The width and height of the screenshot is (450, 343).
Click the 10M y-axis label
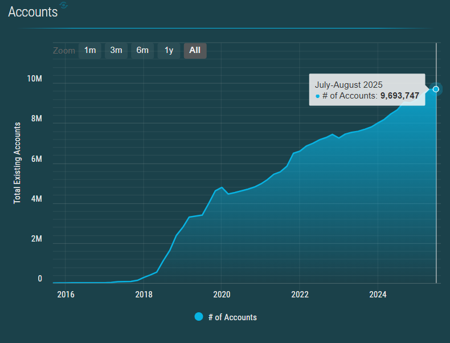click(34, 79)
